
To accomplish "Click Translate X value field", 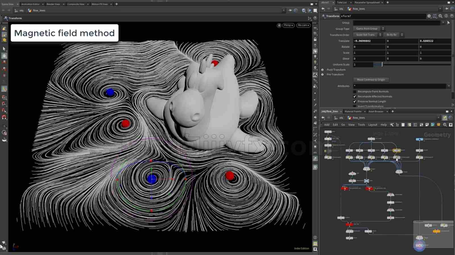I will click(x=369, y=41).
